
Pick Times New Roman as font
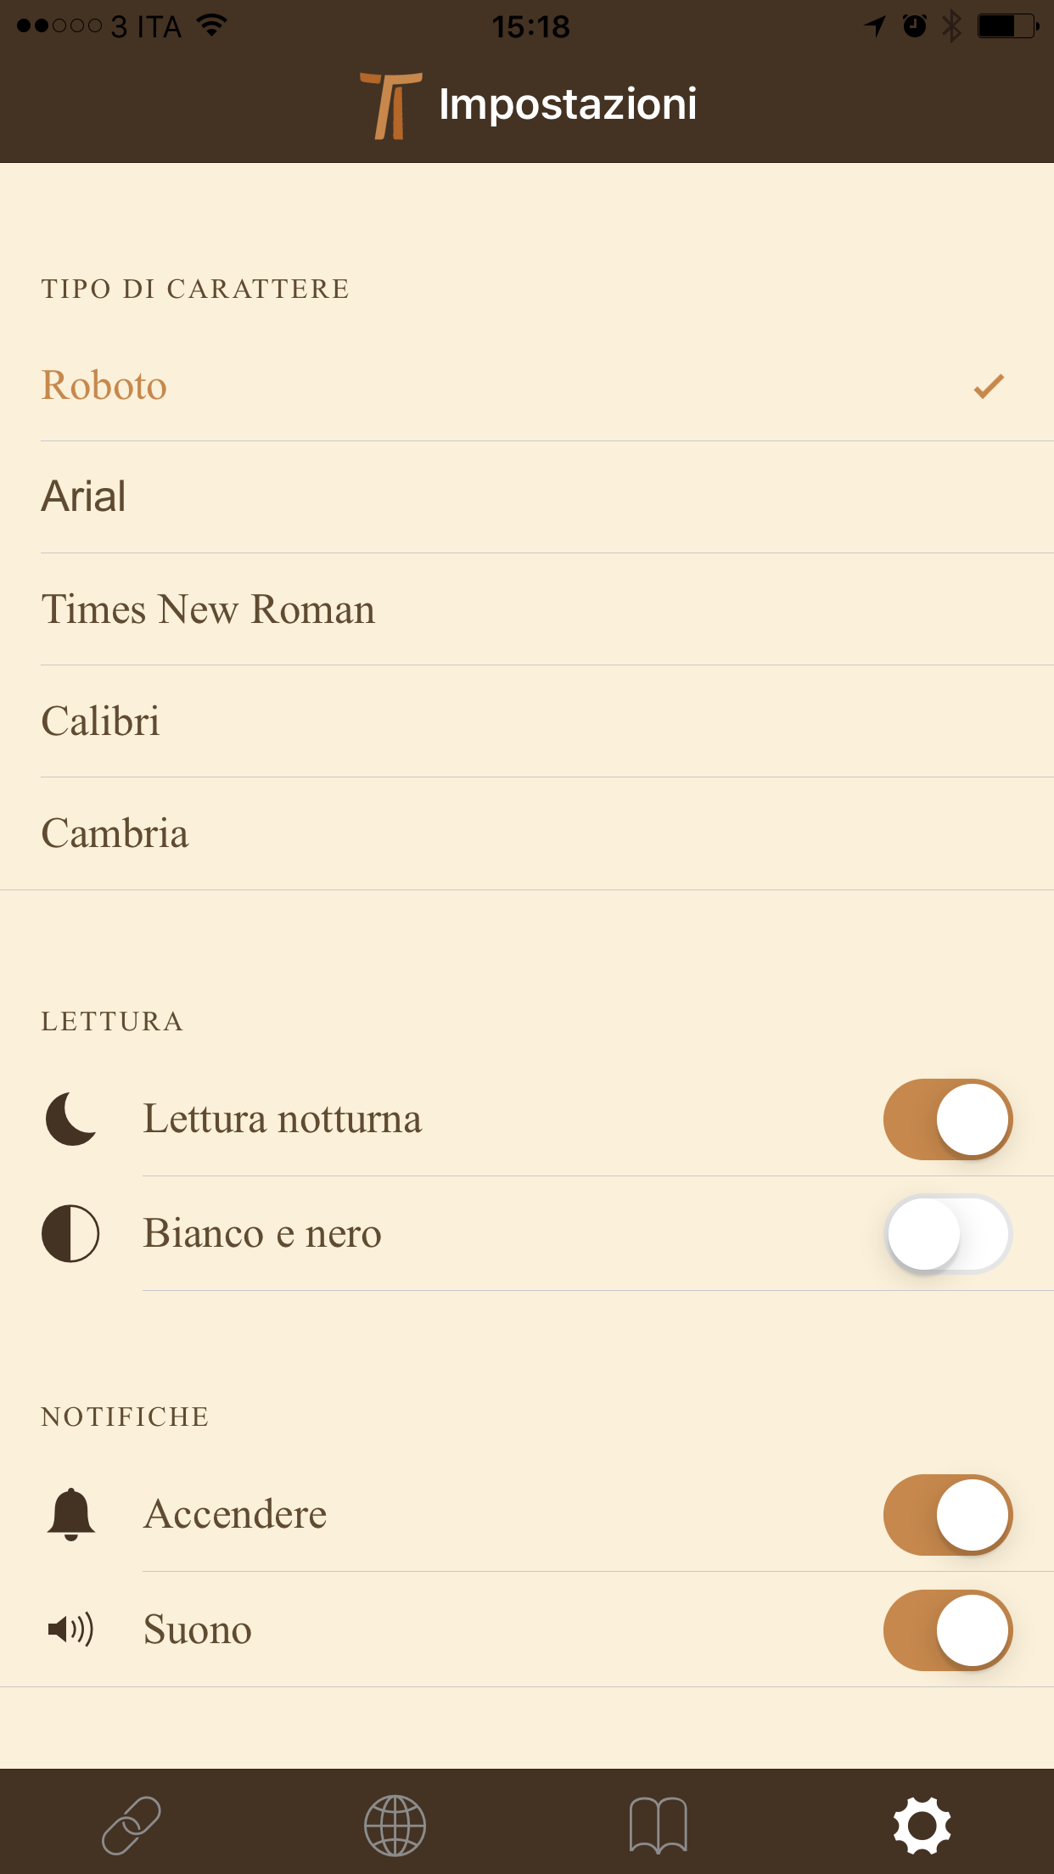tap(208, 609)
